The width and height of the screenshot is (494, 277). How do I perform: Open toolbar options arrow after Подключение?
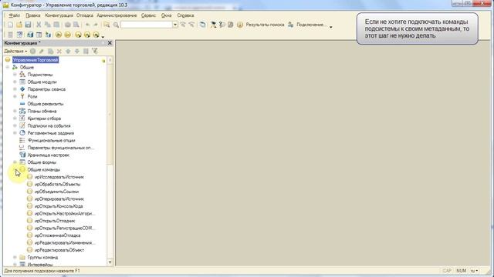(331, 27)
